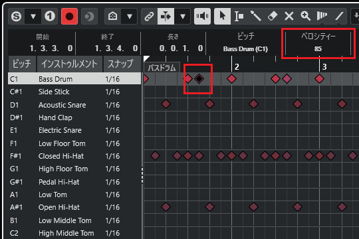Choose the Range Selection tool
The height and width of the screenshot is (239, 359).
239,16
